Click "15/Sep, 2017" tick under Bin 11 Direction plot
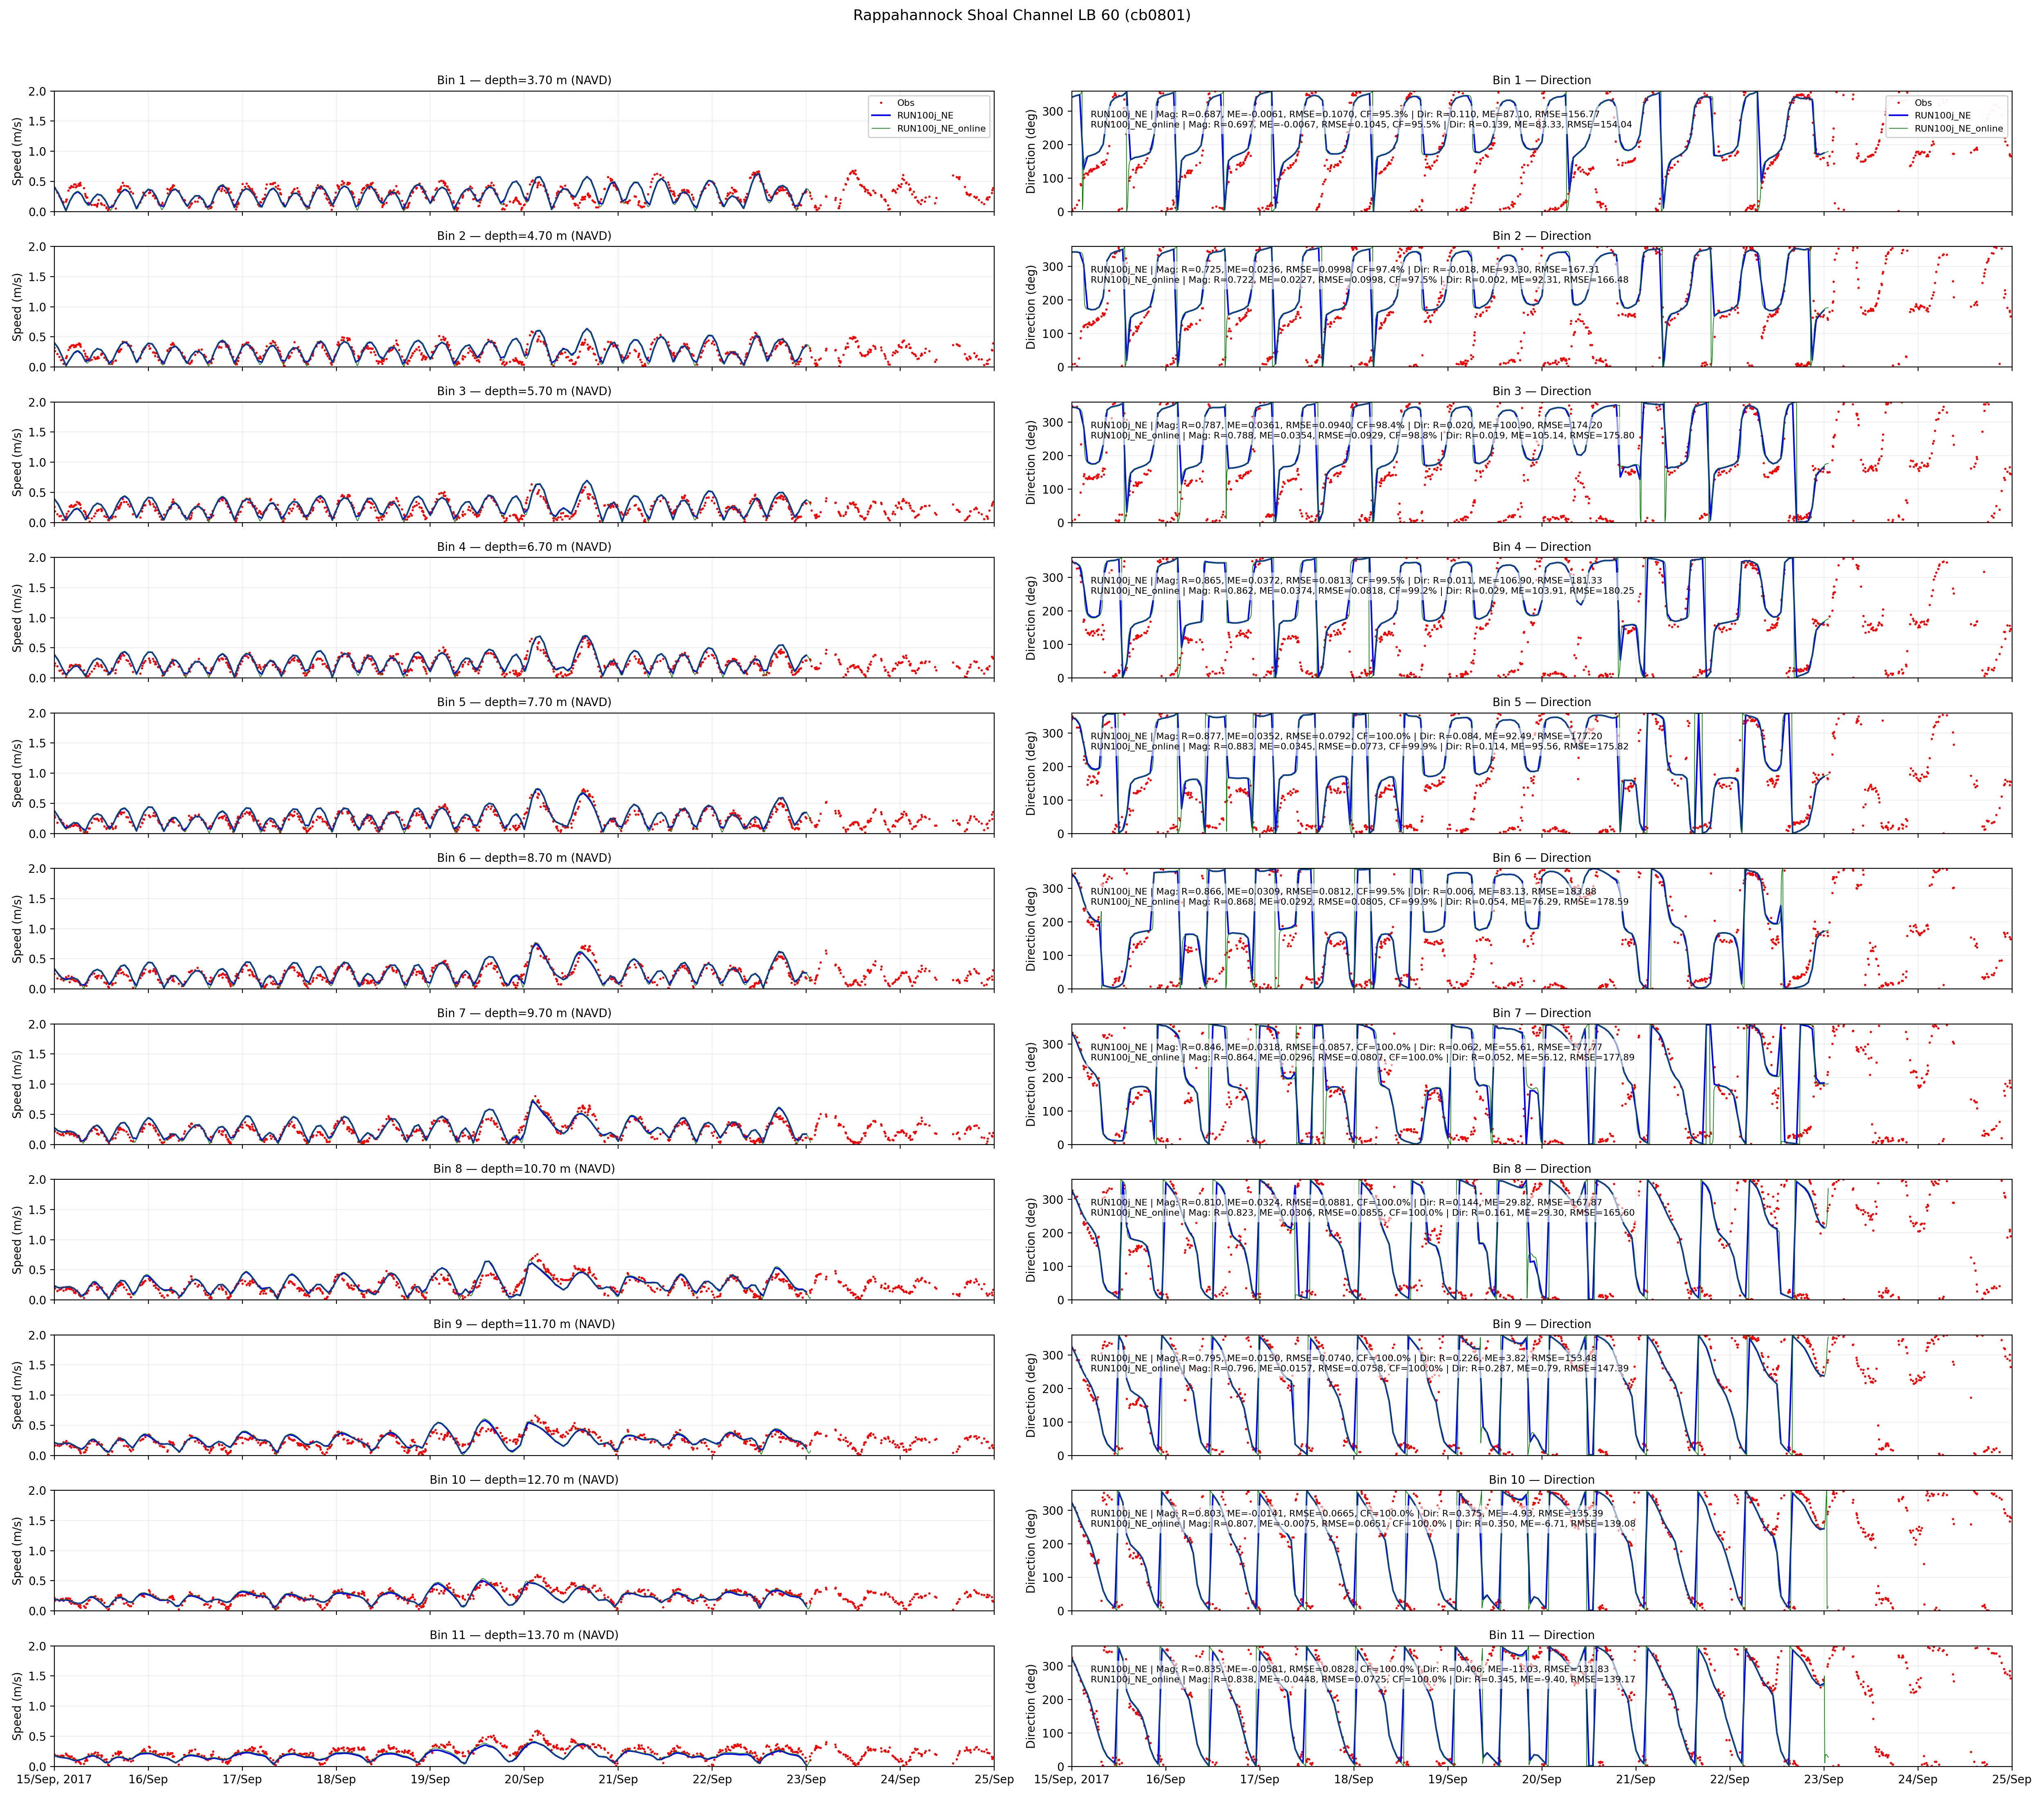2044x1798 pixels. 1071,1779
